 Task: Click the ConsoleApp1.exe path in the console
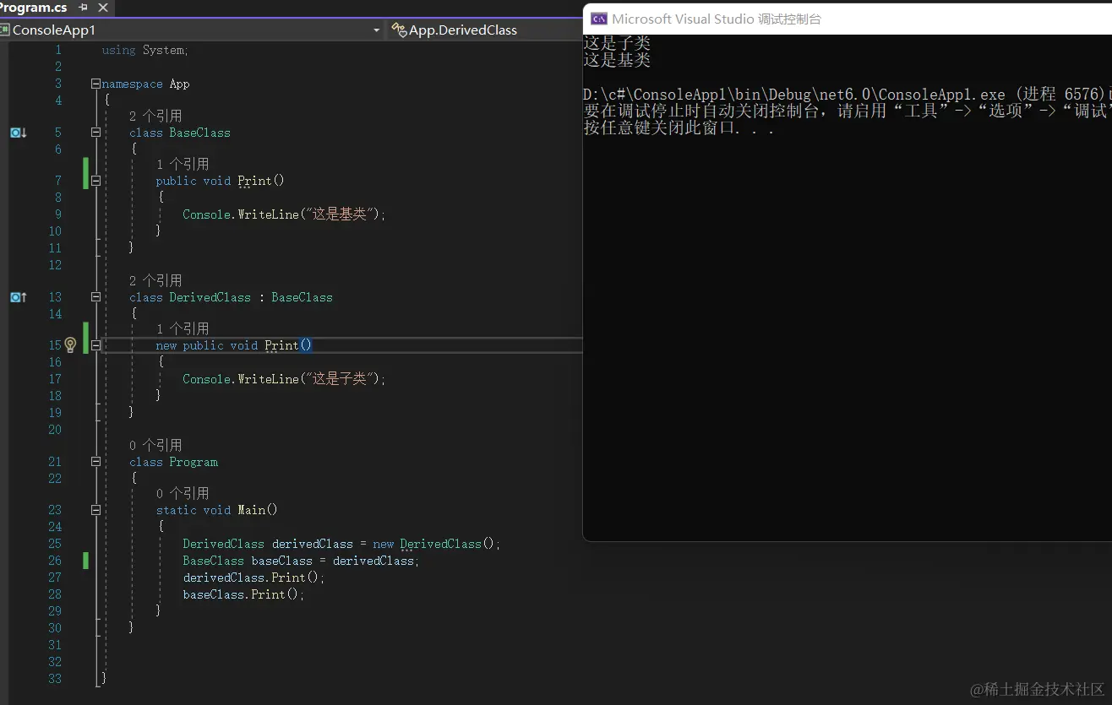click(794, 94)
